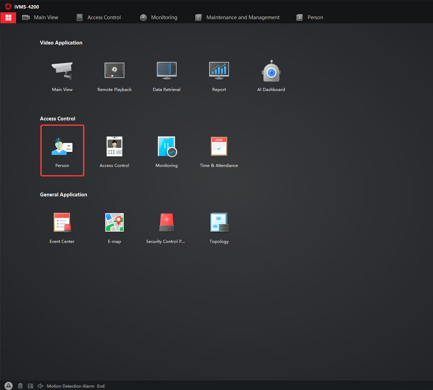
Task: Launch Remote Playback module
Action: pyautogui.click(x=114, y=71)
